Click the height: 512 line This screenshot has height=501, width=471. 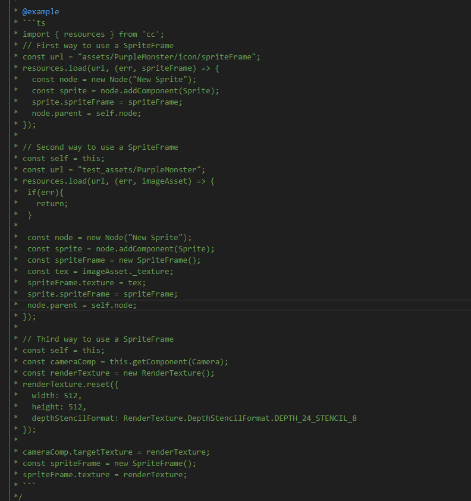pyautogui.click(x=59, y=407)
